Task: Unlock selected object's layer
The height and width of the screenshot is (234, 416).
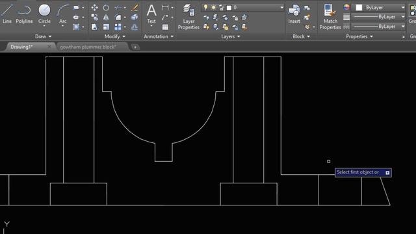Action: point(235,27)
